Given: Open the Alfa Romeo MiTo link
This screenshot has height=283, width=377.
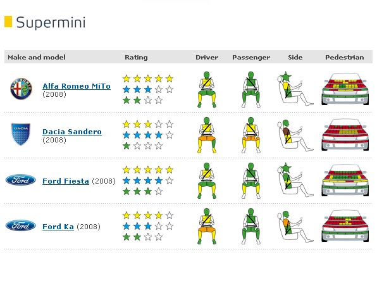Looking at the screenshot, I should [x=77, y=86].
